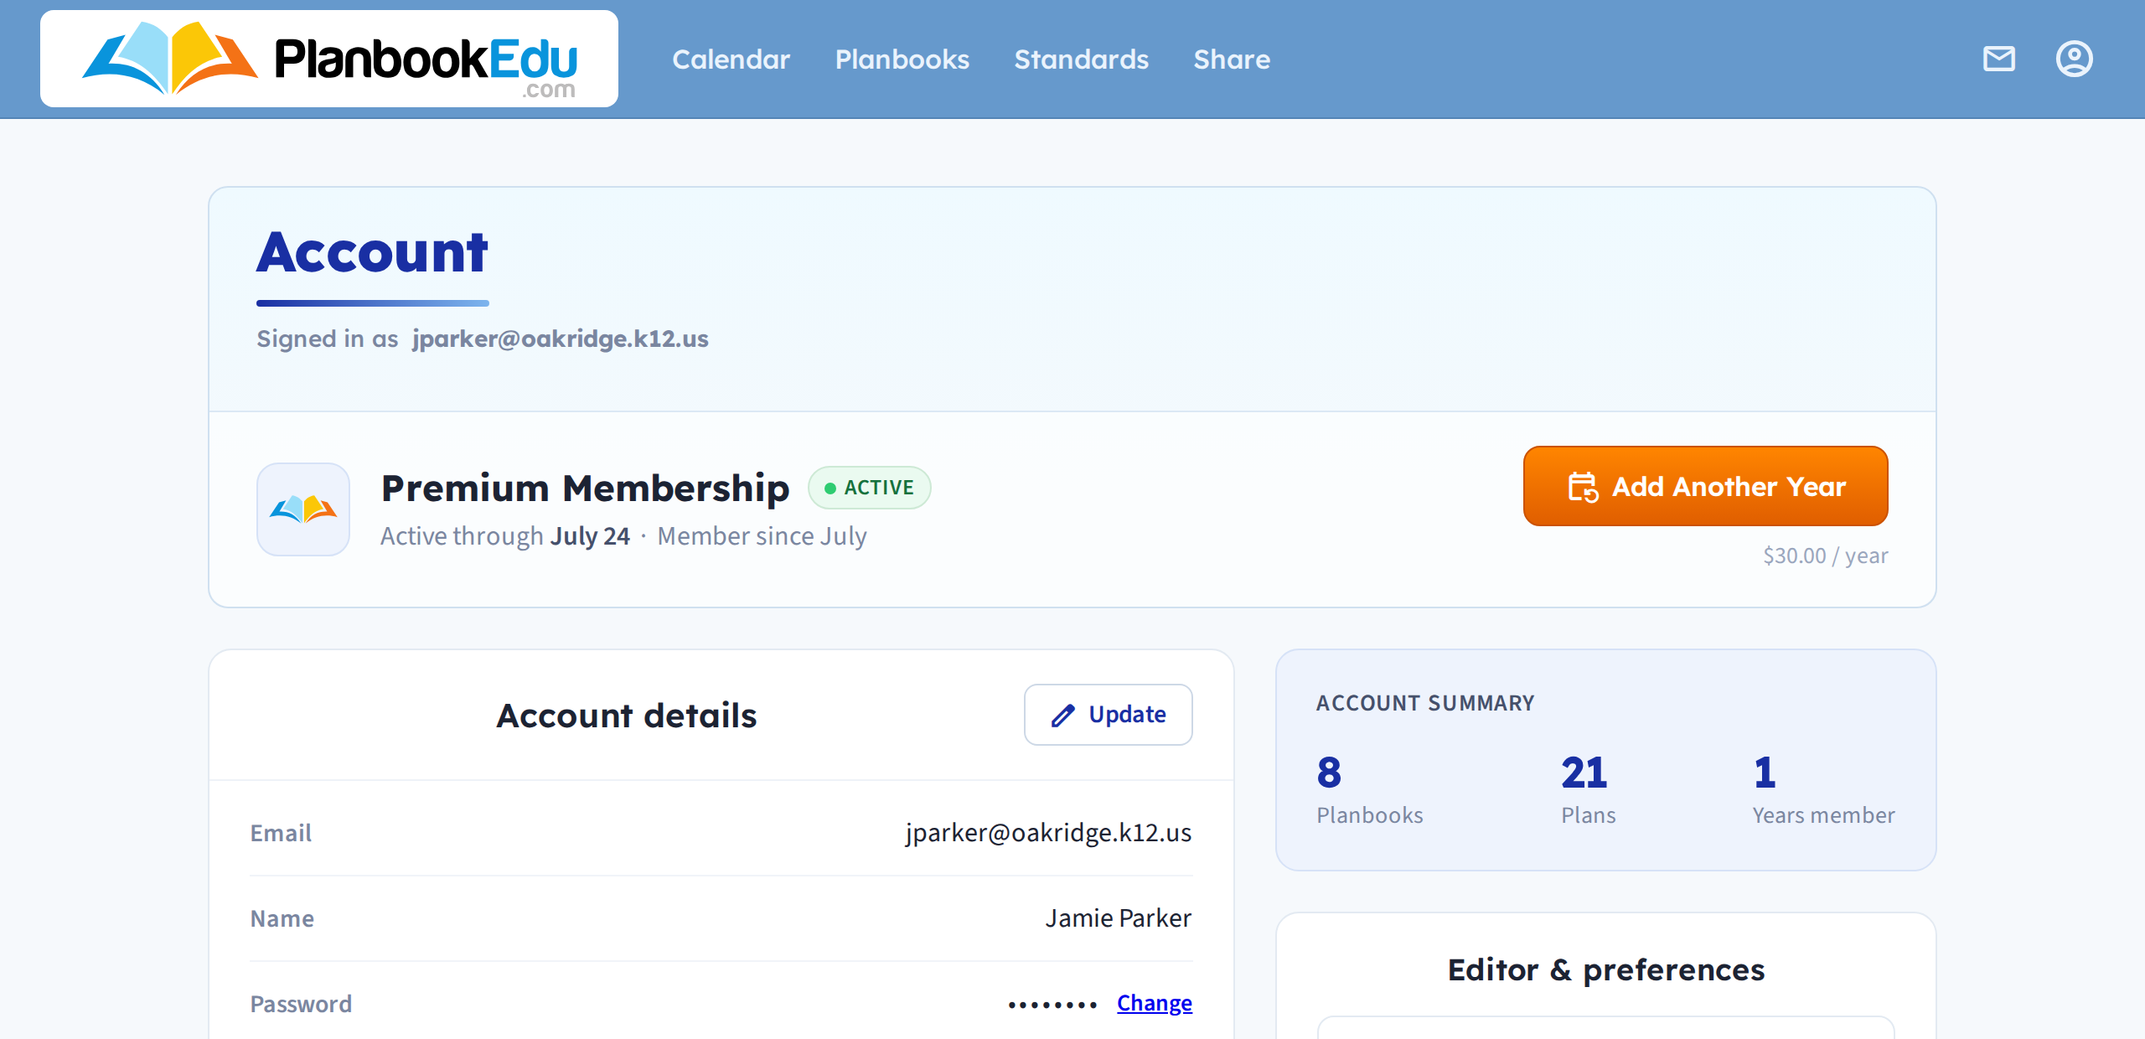Image resolution: width=2145 pixels, height=1039 pixels.
Task: Click the 'Active through July 24' text
Action: coord(505,536)
